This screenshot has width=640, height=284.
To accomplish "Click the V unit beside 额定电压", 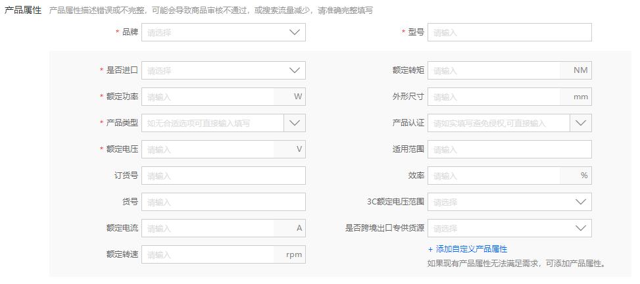I will pos(299,149).
